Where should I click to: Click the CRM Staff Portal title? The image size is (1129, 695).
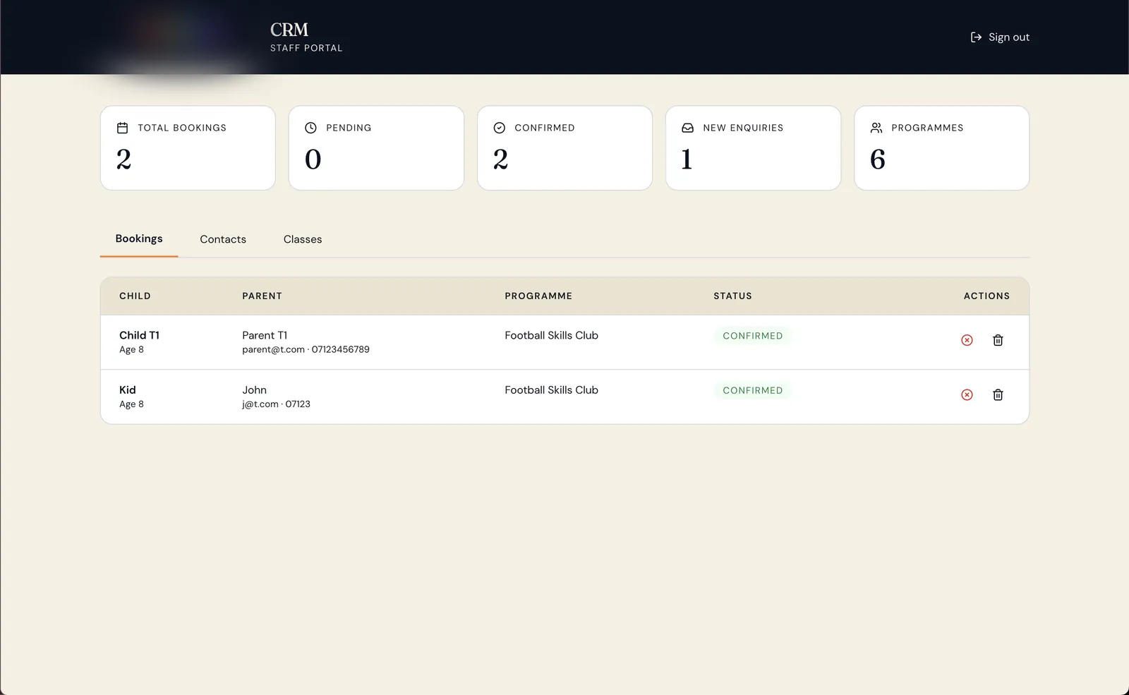click(x=306, y=37)
